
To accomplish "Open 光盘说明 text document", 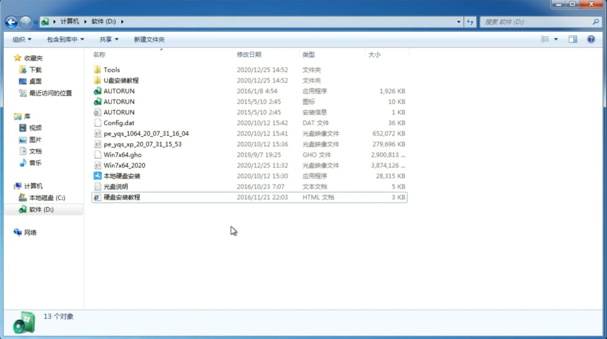I will [x=116, y=187].
